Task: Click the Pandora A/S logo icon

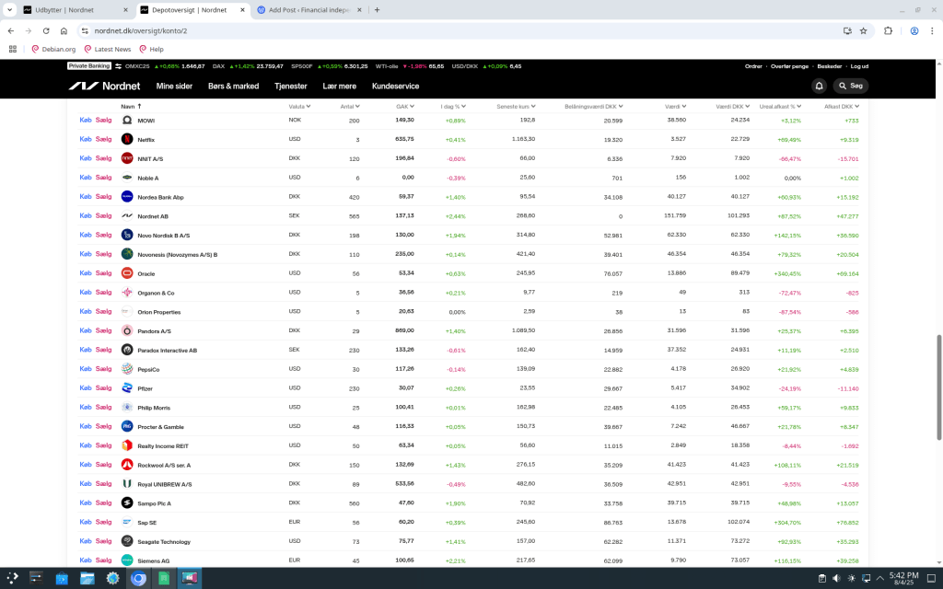Action: [127, 330]
